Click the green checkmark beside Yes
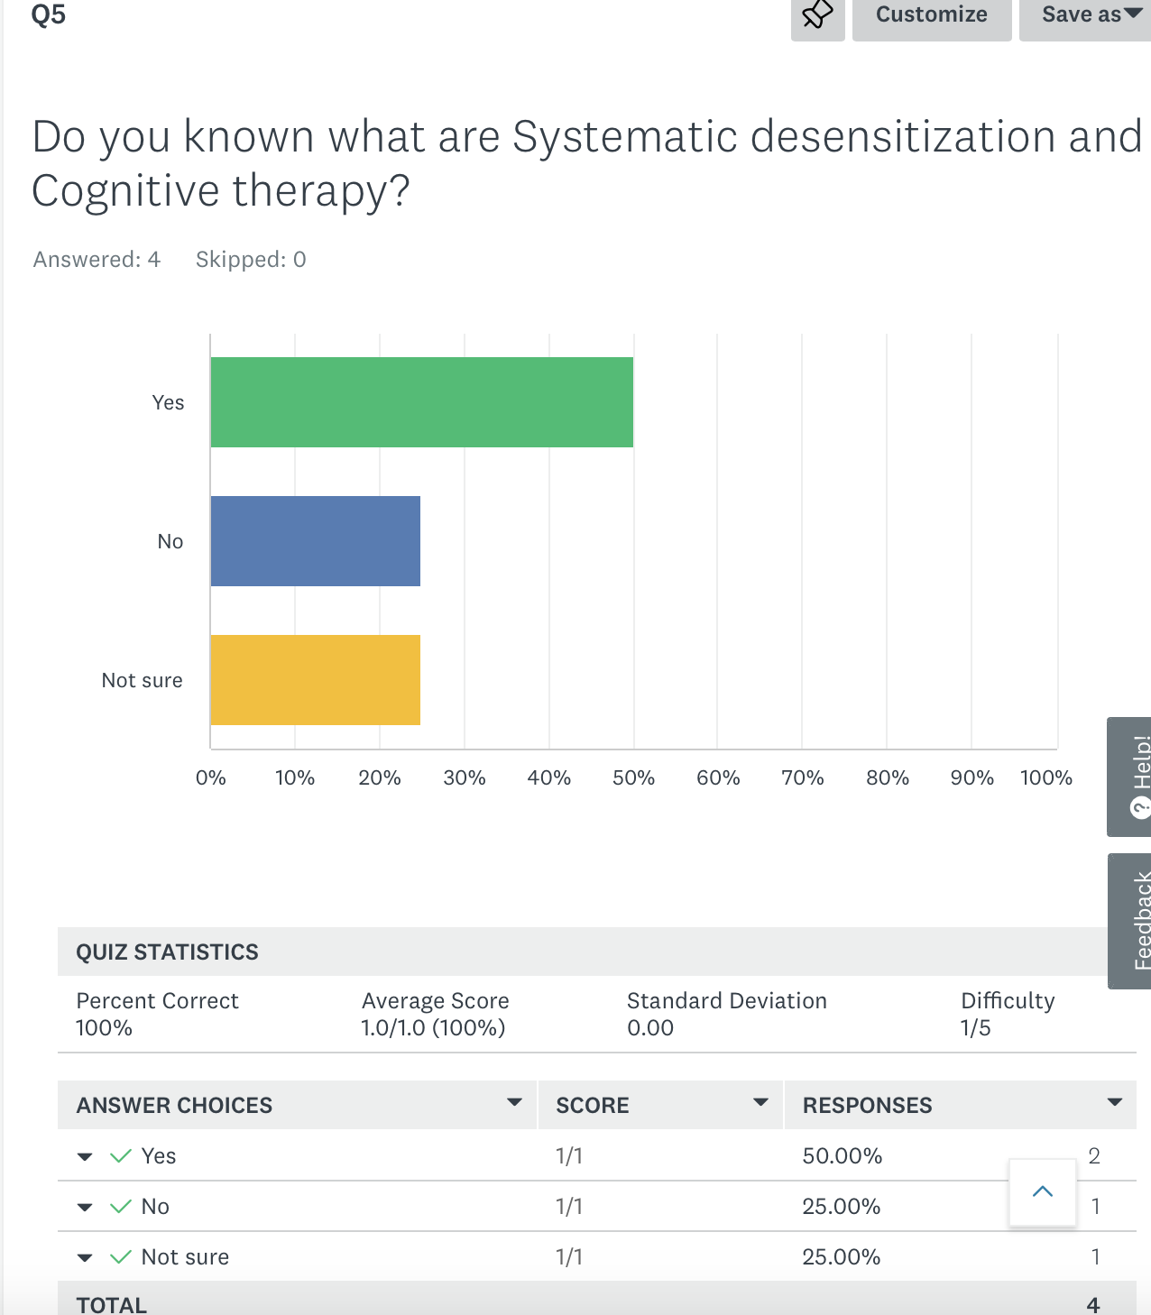This screenshot has width=1151, height=1315. [x=121, y=1156]
